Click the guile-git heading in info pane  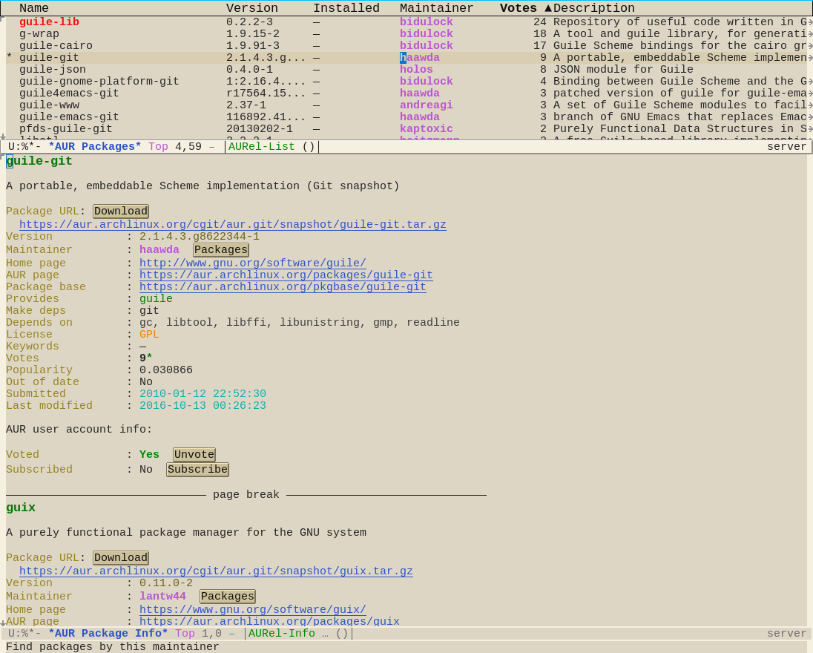click(x=39, y=161)
